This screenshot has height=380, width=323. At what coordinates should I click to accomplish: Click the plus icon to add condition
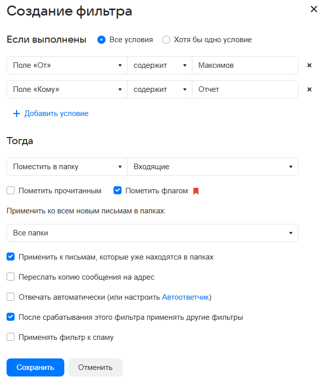[x=16, y=114]
